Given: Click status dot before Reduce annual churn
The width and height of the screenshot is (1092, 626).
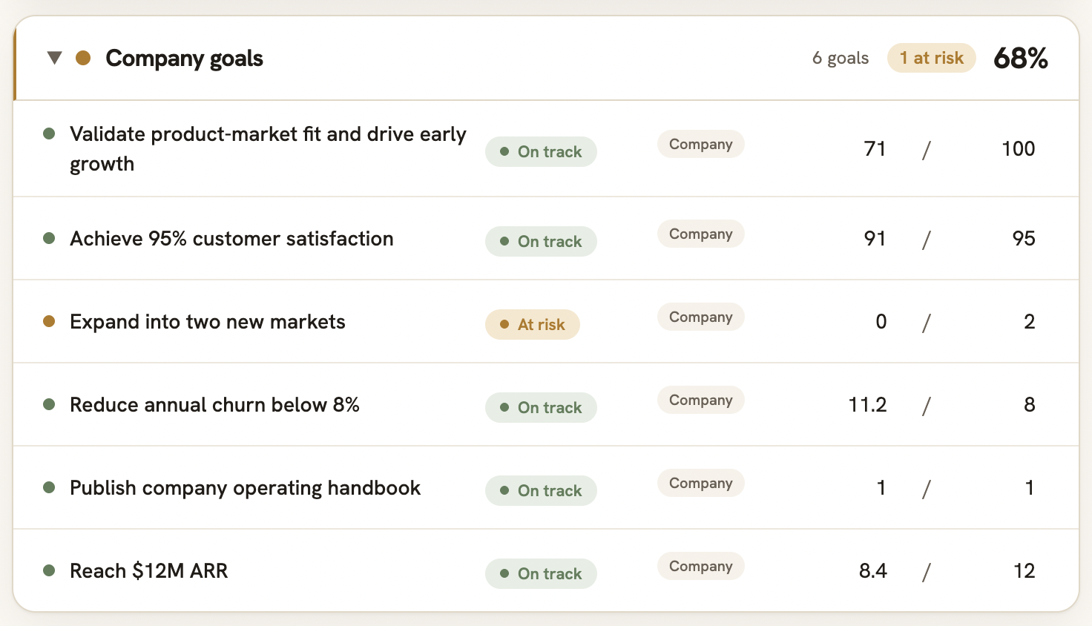Looking at the screenshot, I should click(49, 404).
